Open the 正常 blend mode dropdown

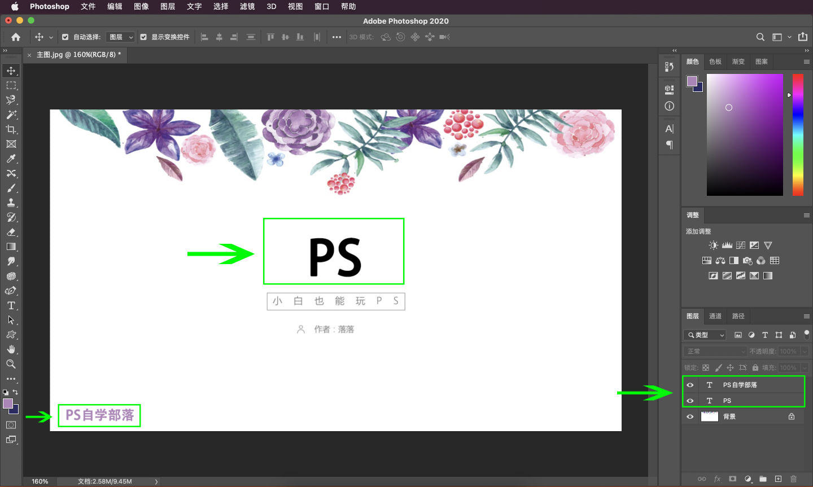tap(715, 351)
